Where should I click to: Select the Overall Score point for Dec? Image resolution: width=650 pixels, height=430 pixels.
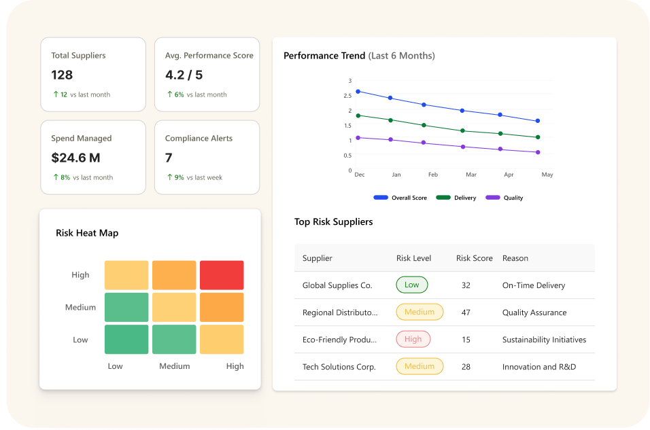pyautogui.click(x=358, y=92)
